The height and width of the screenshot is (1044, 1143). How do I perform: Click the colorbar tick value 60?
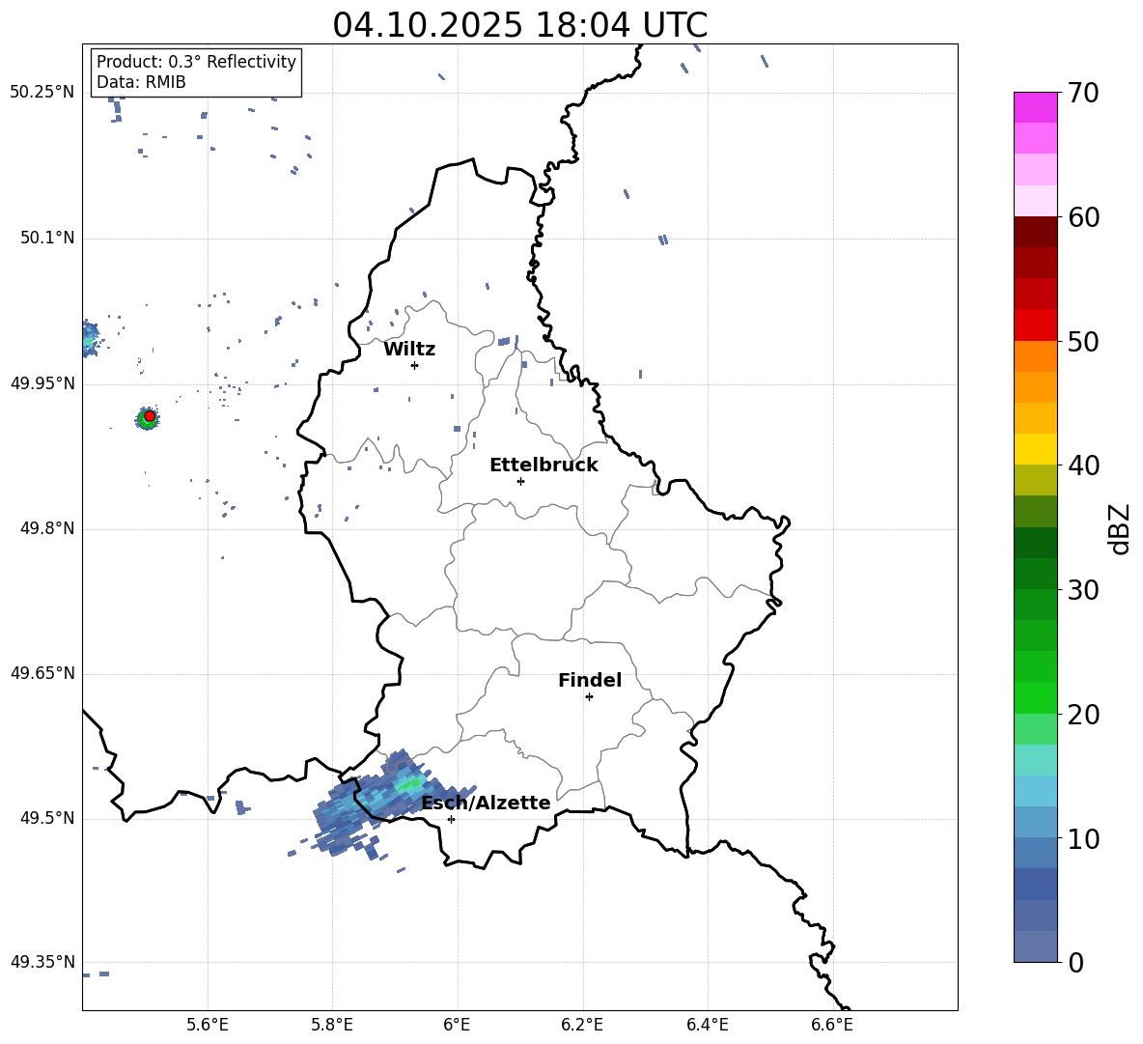click(1084, 217)
